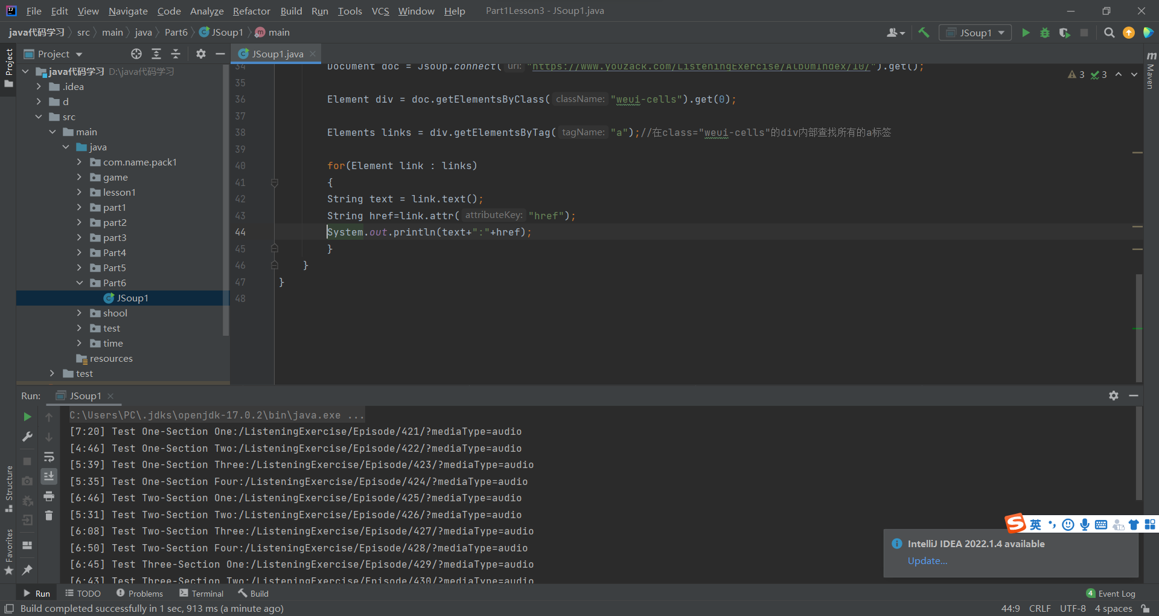Open the Refactor menu

251,11
